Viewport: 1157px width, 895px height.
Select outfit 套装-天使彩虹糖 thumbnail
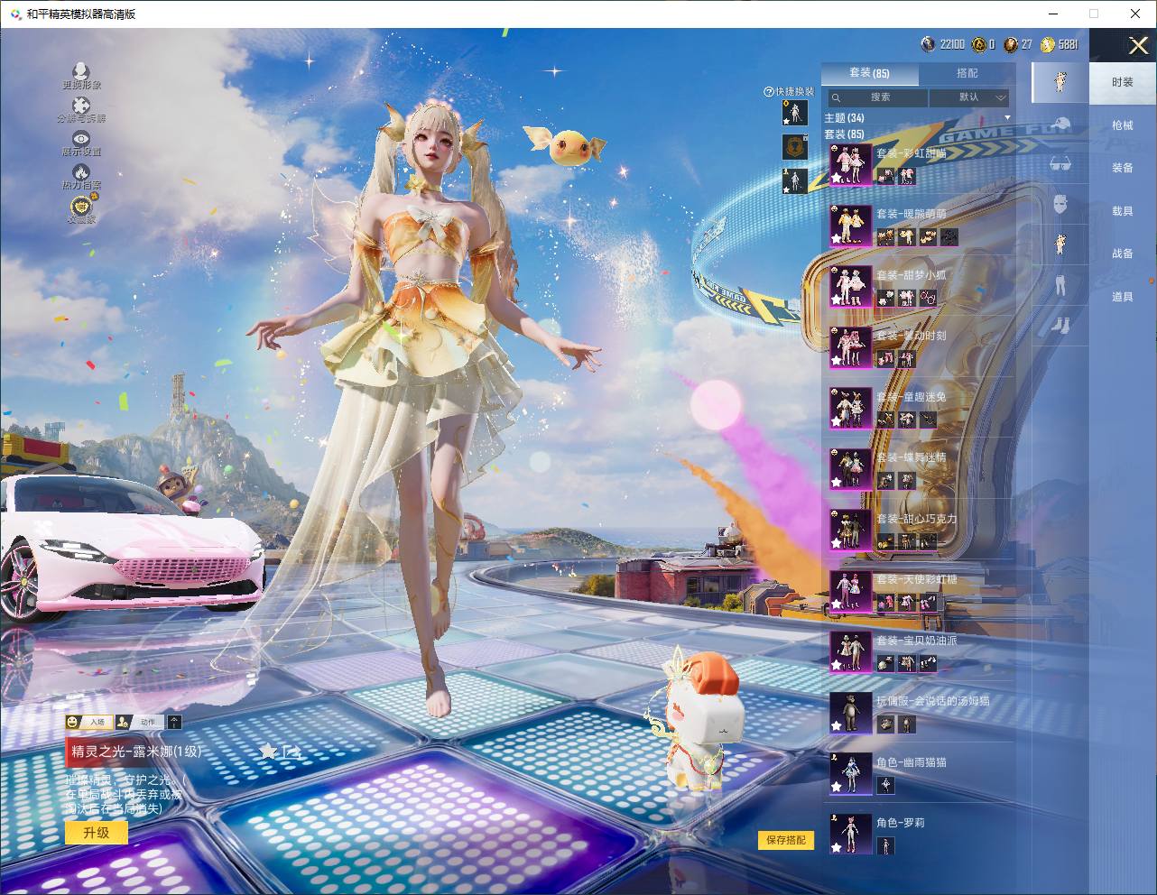click(x=850, y=591)
